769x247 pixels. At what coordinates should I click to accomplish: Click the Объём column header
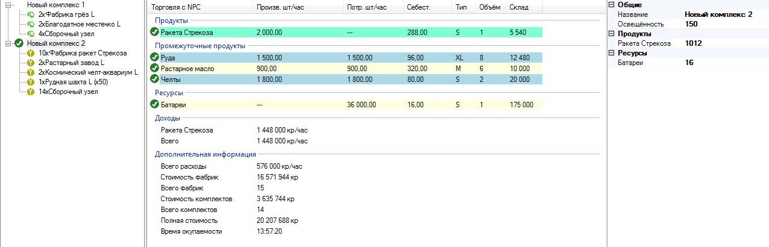(x=491, y=7)
